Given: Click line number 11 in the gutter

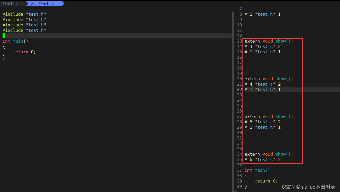Looking at the screenshot, I should pyautogui.click(x=239, y=30).
